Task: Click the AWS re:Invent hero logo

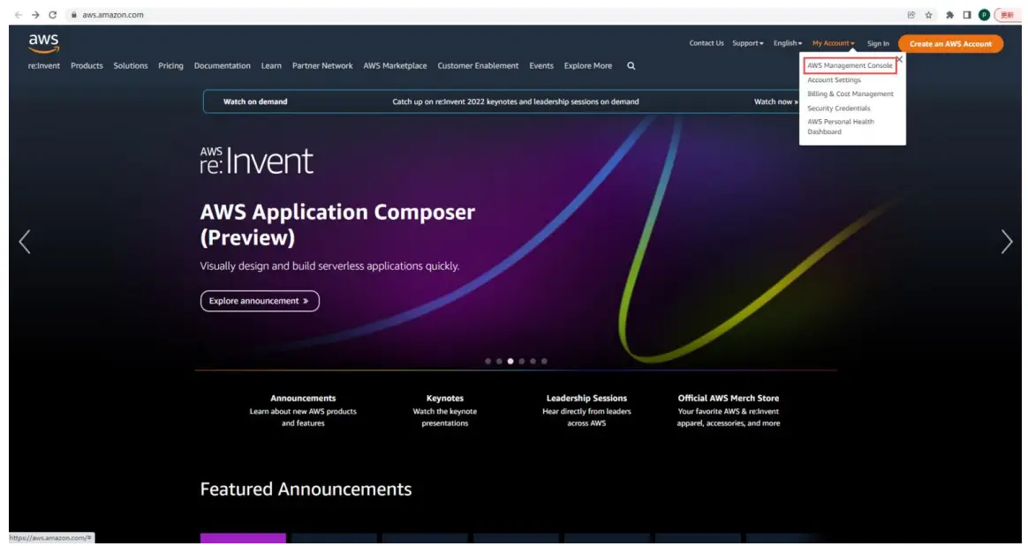Action: (x=256, y=161)
